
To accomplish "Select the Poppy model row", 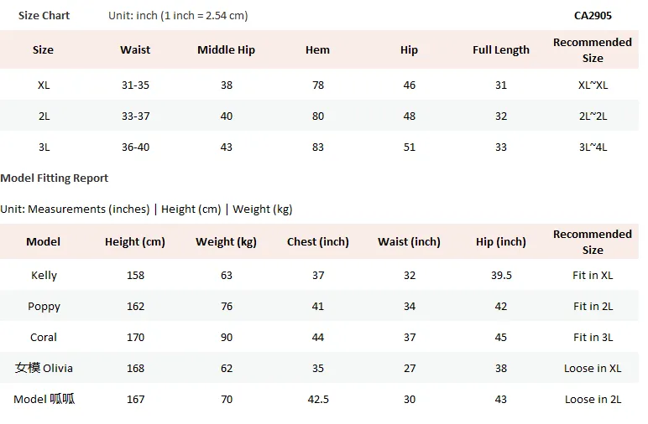I will pos(319,306).
